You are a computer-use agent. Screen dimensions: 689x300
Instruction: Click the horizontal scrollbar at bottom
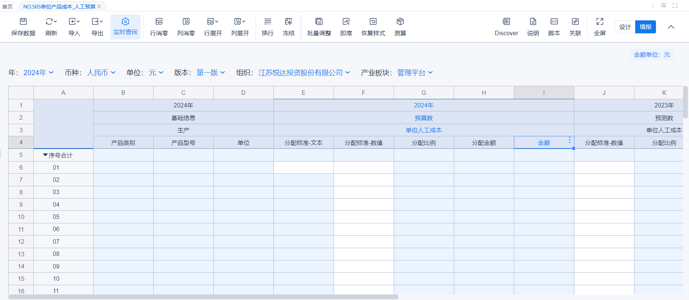(x=203, y=297)
